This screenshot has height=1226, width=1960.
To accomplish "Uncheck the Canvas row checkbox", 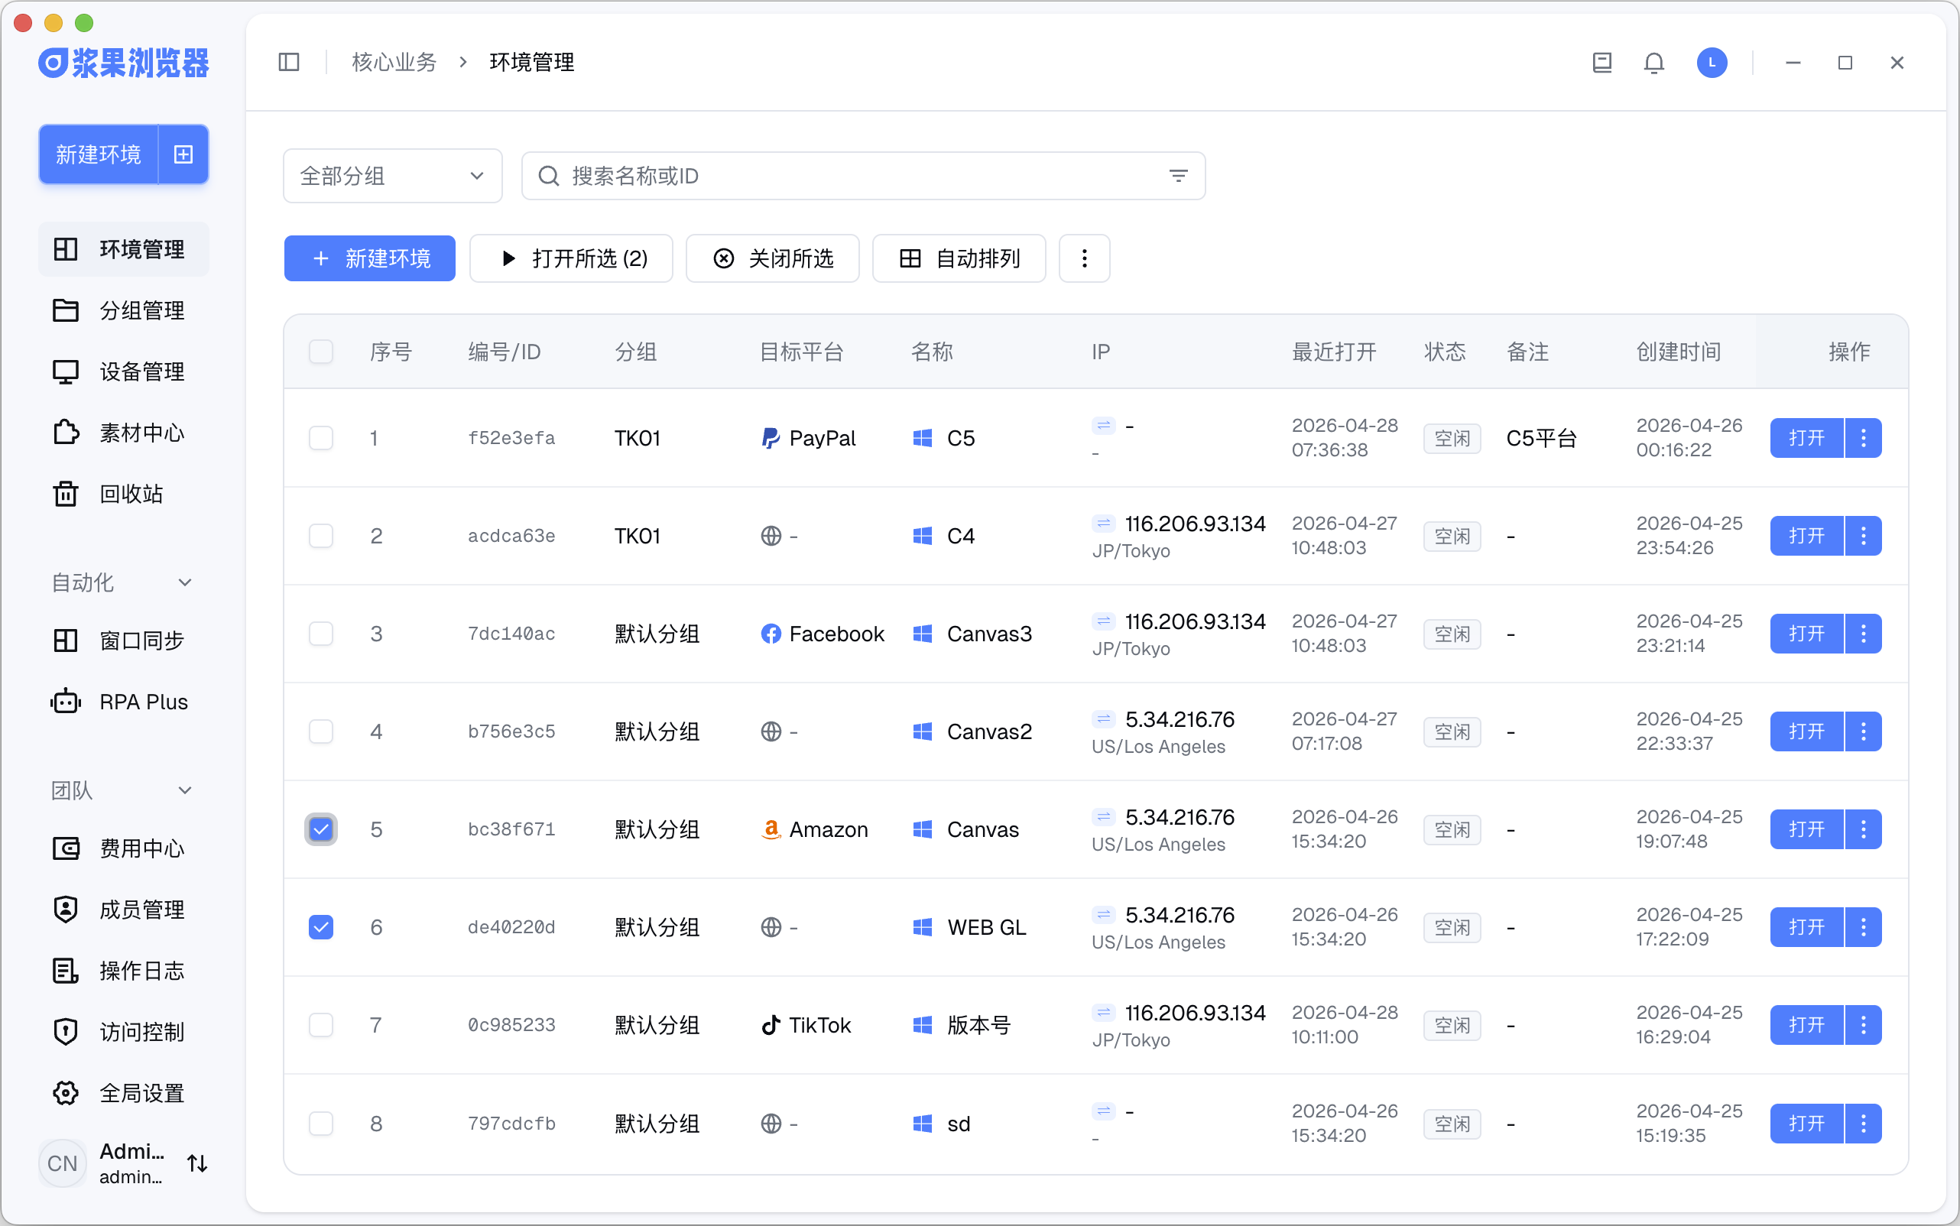I will tap(321, 829).
